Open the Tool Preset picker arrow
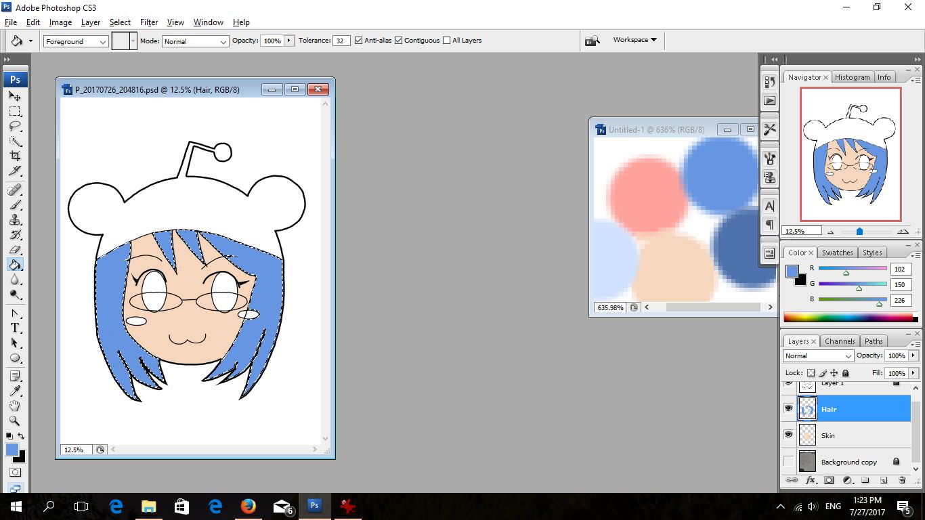This screenshot has width=925, height=520. pyautogui.click(x=30, y=41)
